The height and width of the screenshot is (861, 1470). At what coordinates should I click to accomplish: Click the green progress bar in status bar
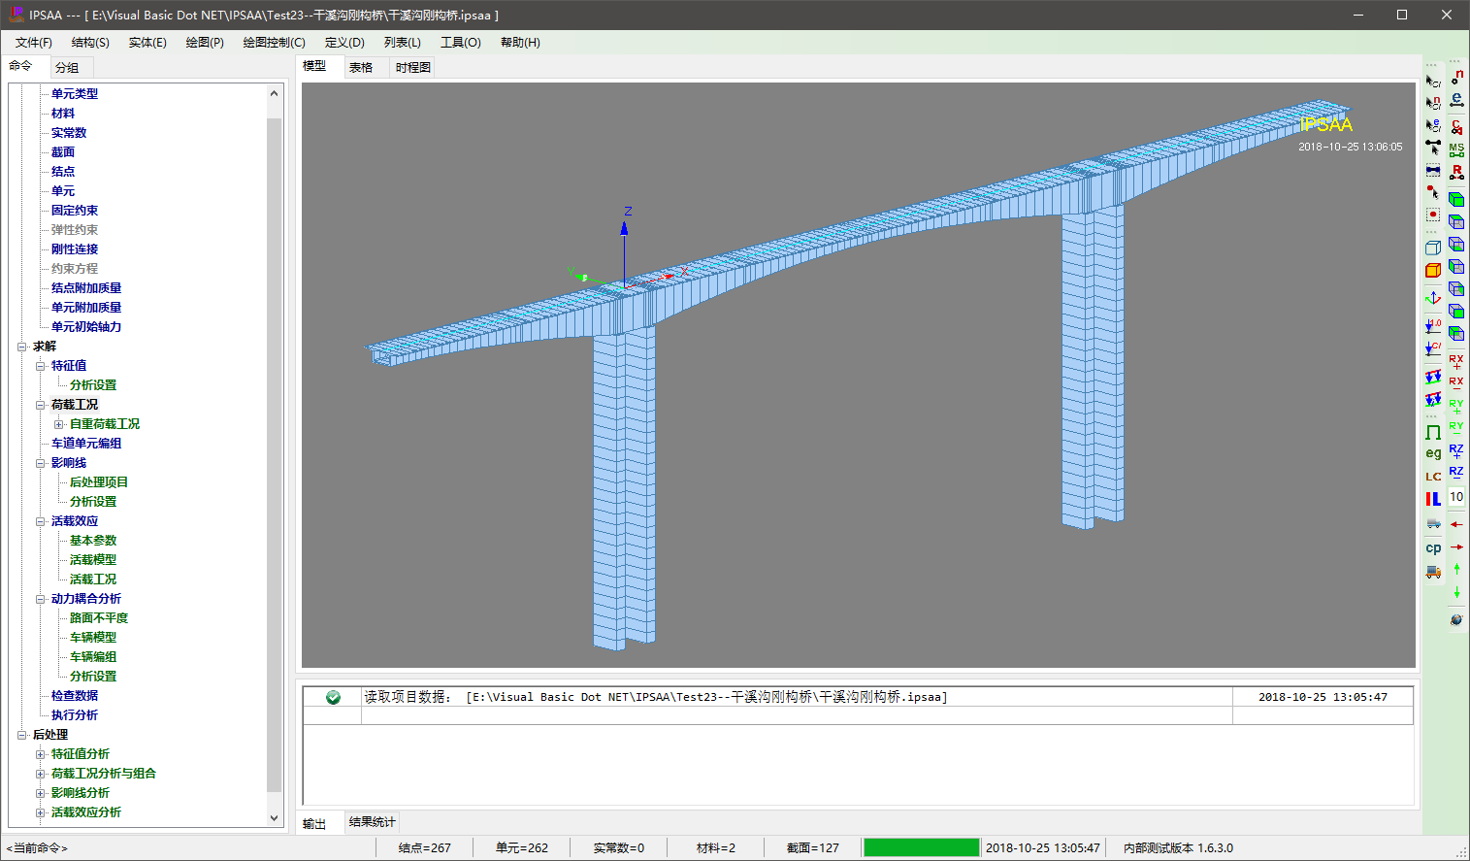click(x=921, y=847)
